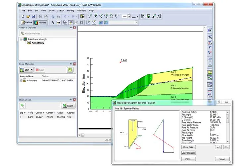
Task: Click the Redo arrow icon
Action: click(x=73, y=16)
